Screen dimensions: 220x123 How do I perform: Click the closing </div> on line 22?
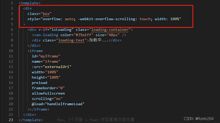(x=30, y=115)
